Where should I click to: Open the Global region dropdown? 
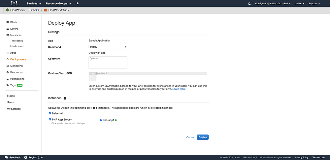point(300,4)
